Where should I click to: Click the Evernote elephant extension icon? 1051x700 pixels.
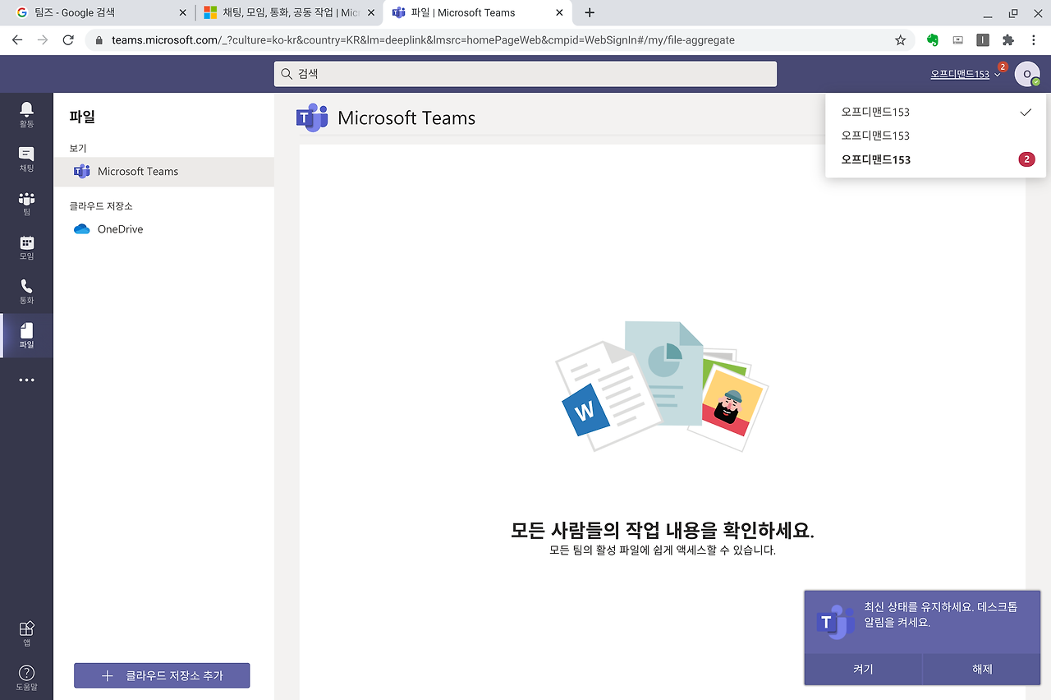[x=933, y=39]
